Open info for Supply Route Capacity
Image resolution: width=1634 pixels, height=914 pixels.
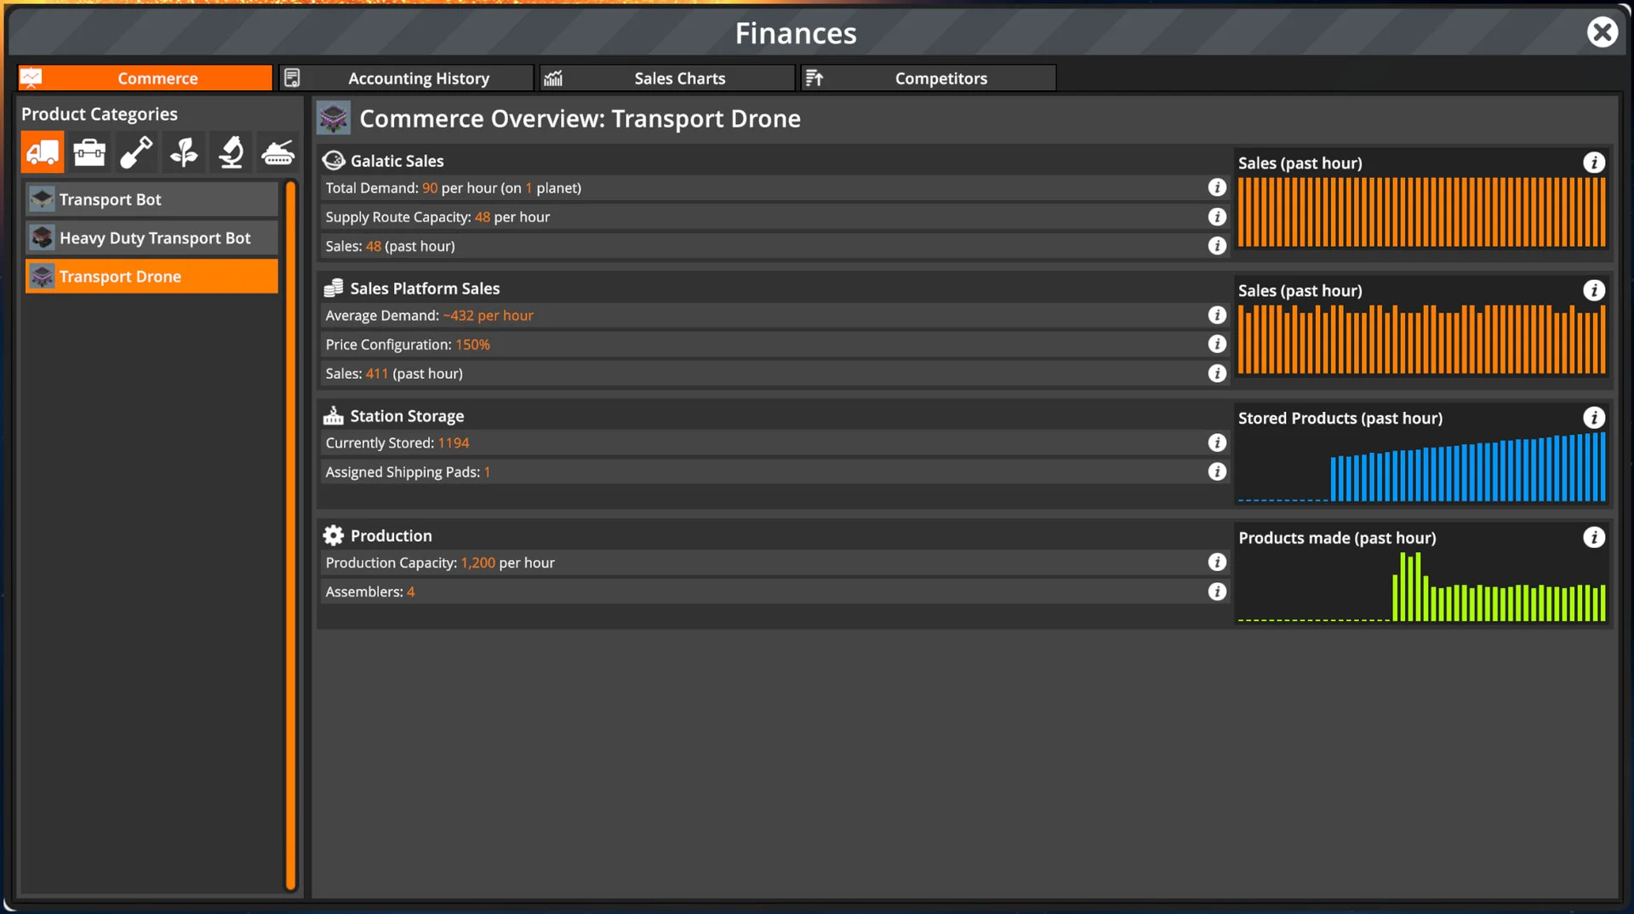pos(1217,217)
